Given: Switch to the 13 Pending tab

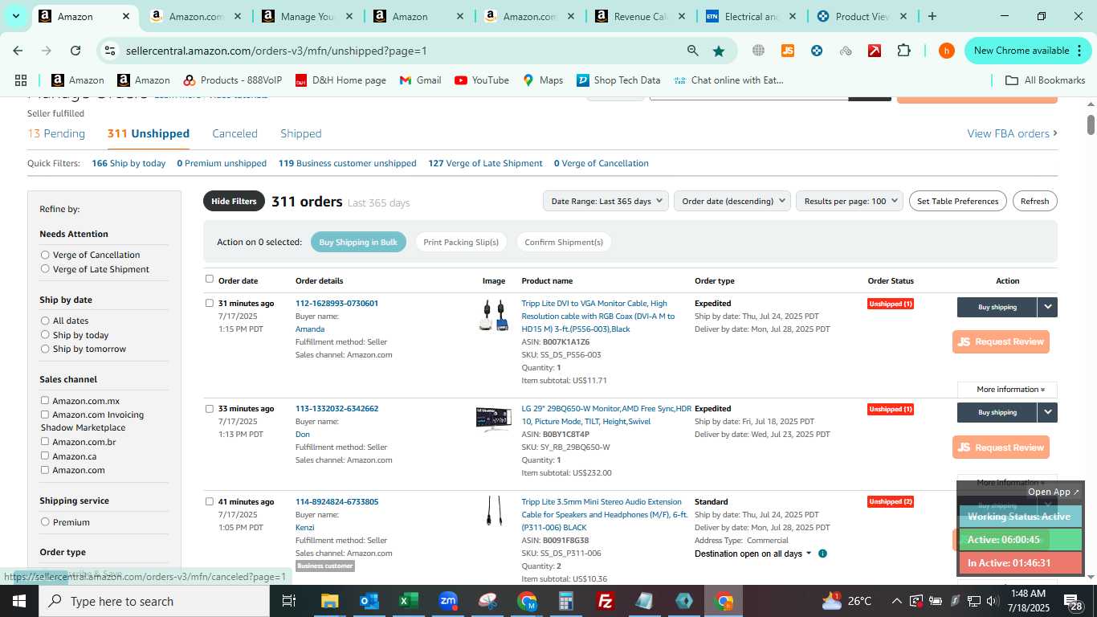Looking at the screenshot, I should (56, 133).
